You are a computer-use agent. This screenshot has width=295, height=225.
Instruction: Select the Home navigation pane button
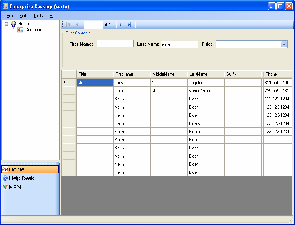tap(30, 169)
